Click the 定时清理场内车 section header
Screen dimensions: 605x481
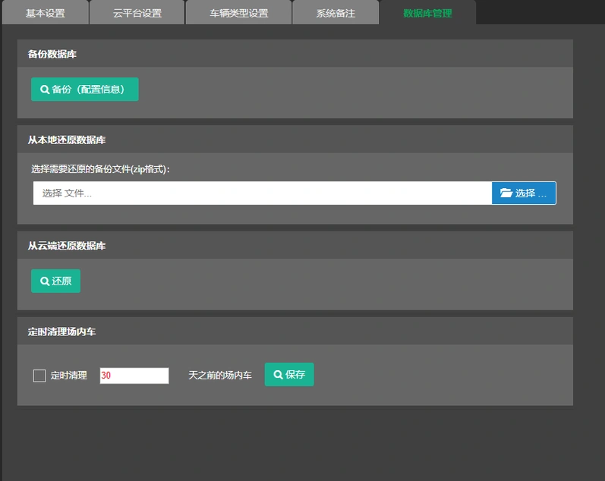click(x=295, y=331)
